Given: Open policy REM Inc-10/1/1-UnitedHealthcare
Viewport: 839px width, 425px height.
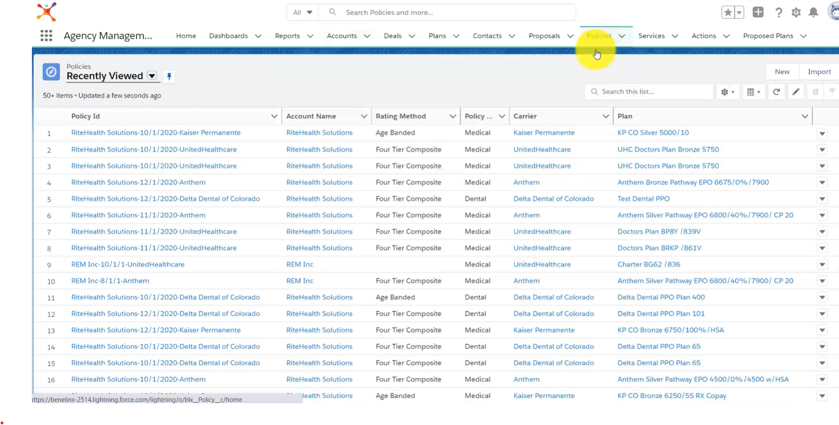Looking at the screenshot, I should tap(128, 264).
